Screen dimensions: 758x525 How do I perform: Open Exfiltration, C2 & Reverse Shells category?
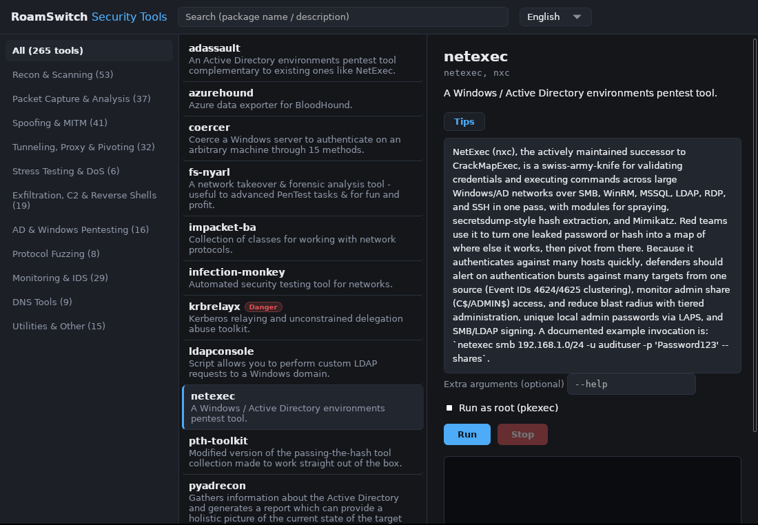90,200
